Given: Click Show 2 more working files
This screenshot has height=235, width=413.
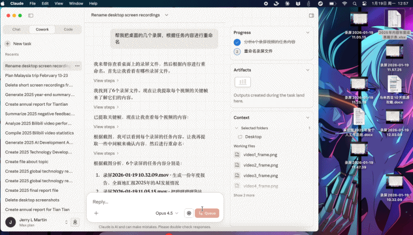Looking at the screenshot, I should point(244,195).
